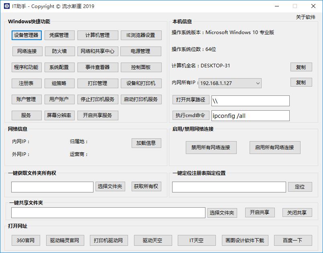This screenshot has width=323, height=253.
Task: Open 服务 services
Action: tap(26, 115)
